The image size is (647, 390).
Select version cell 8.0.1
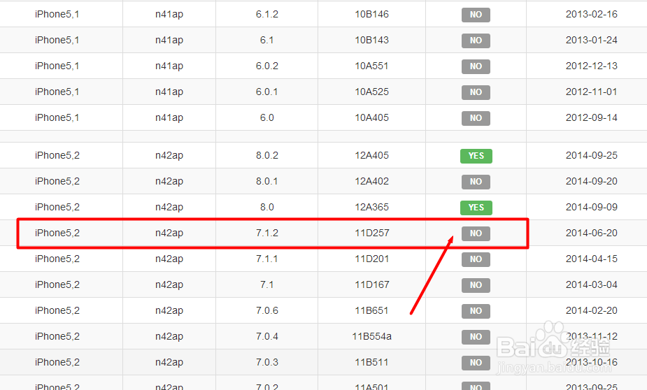click(267, 181)
